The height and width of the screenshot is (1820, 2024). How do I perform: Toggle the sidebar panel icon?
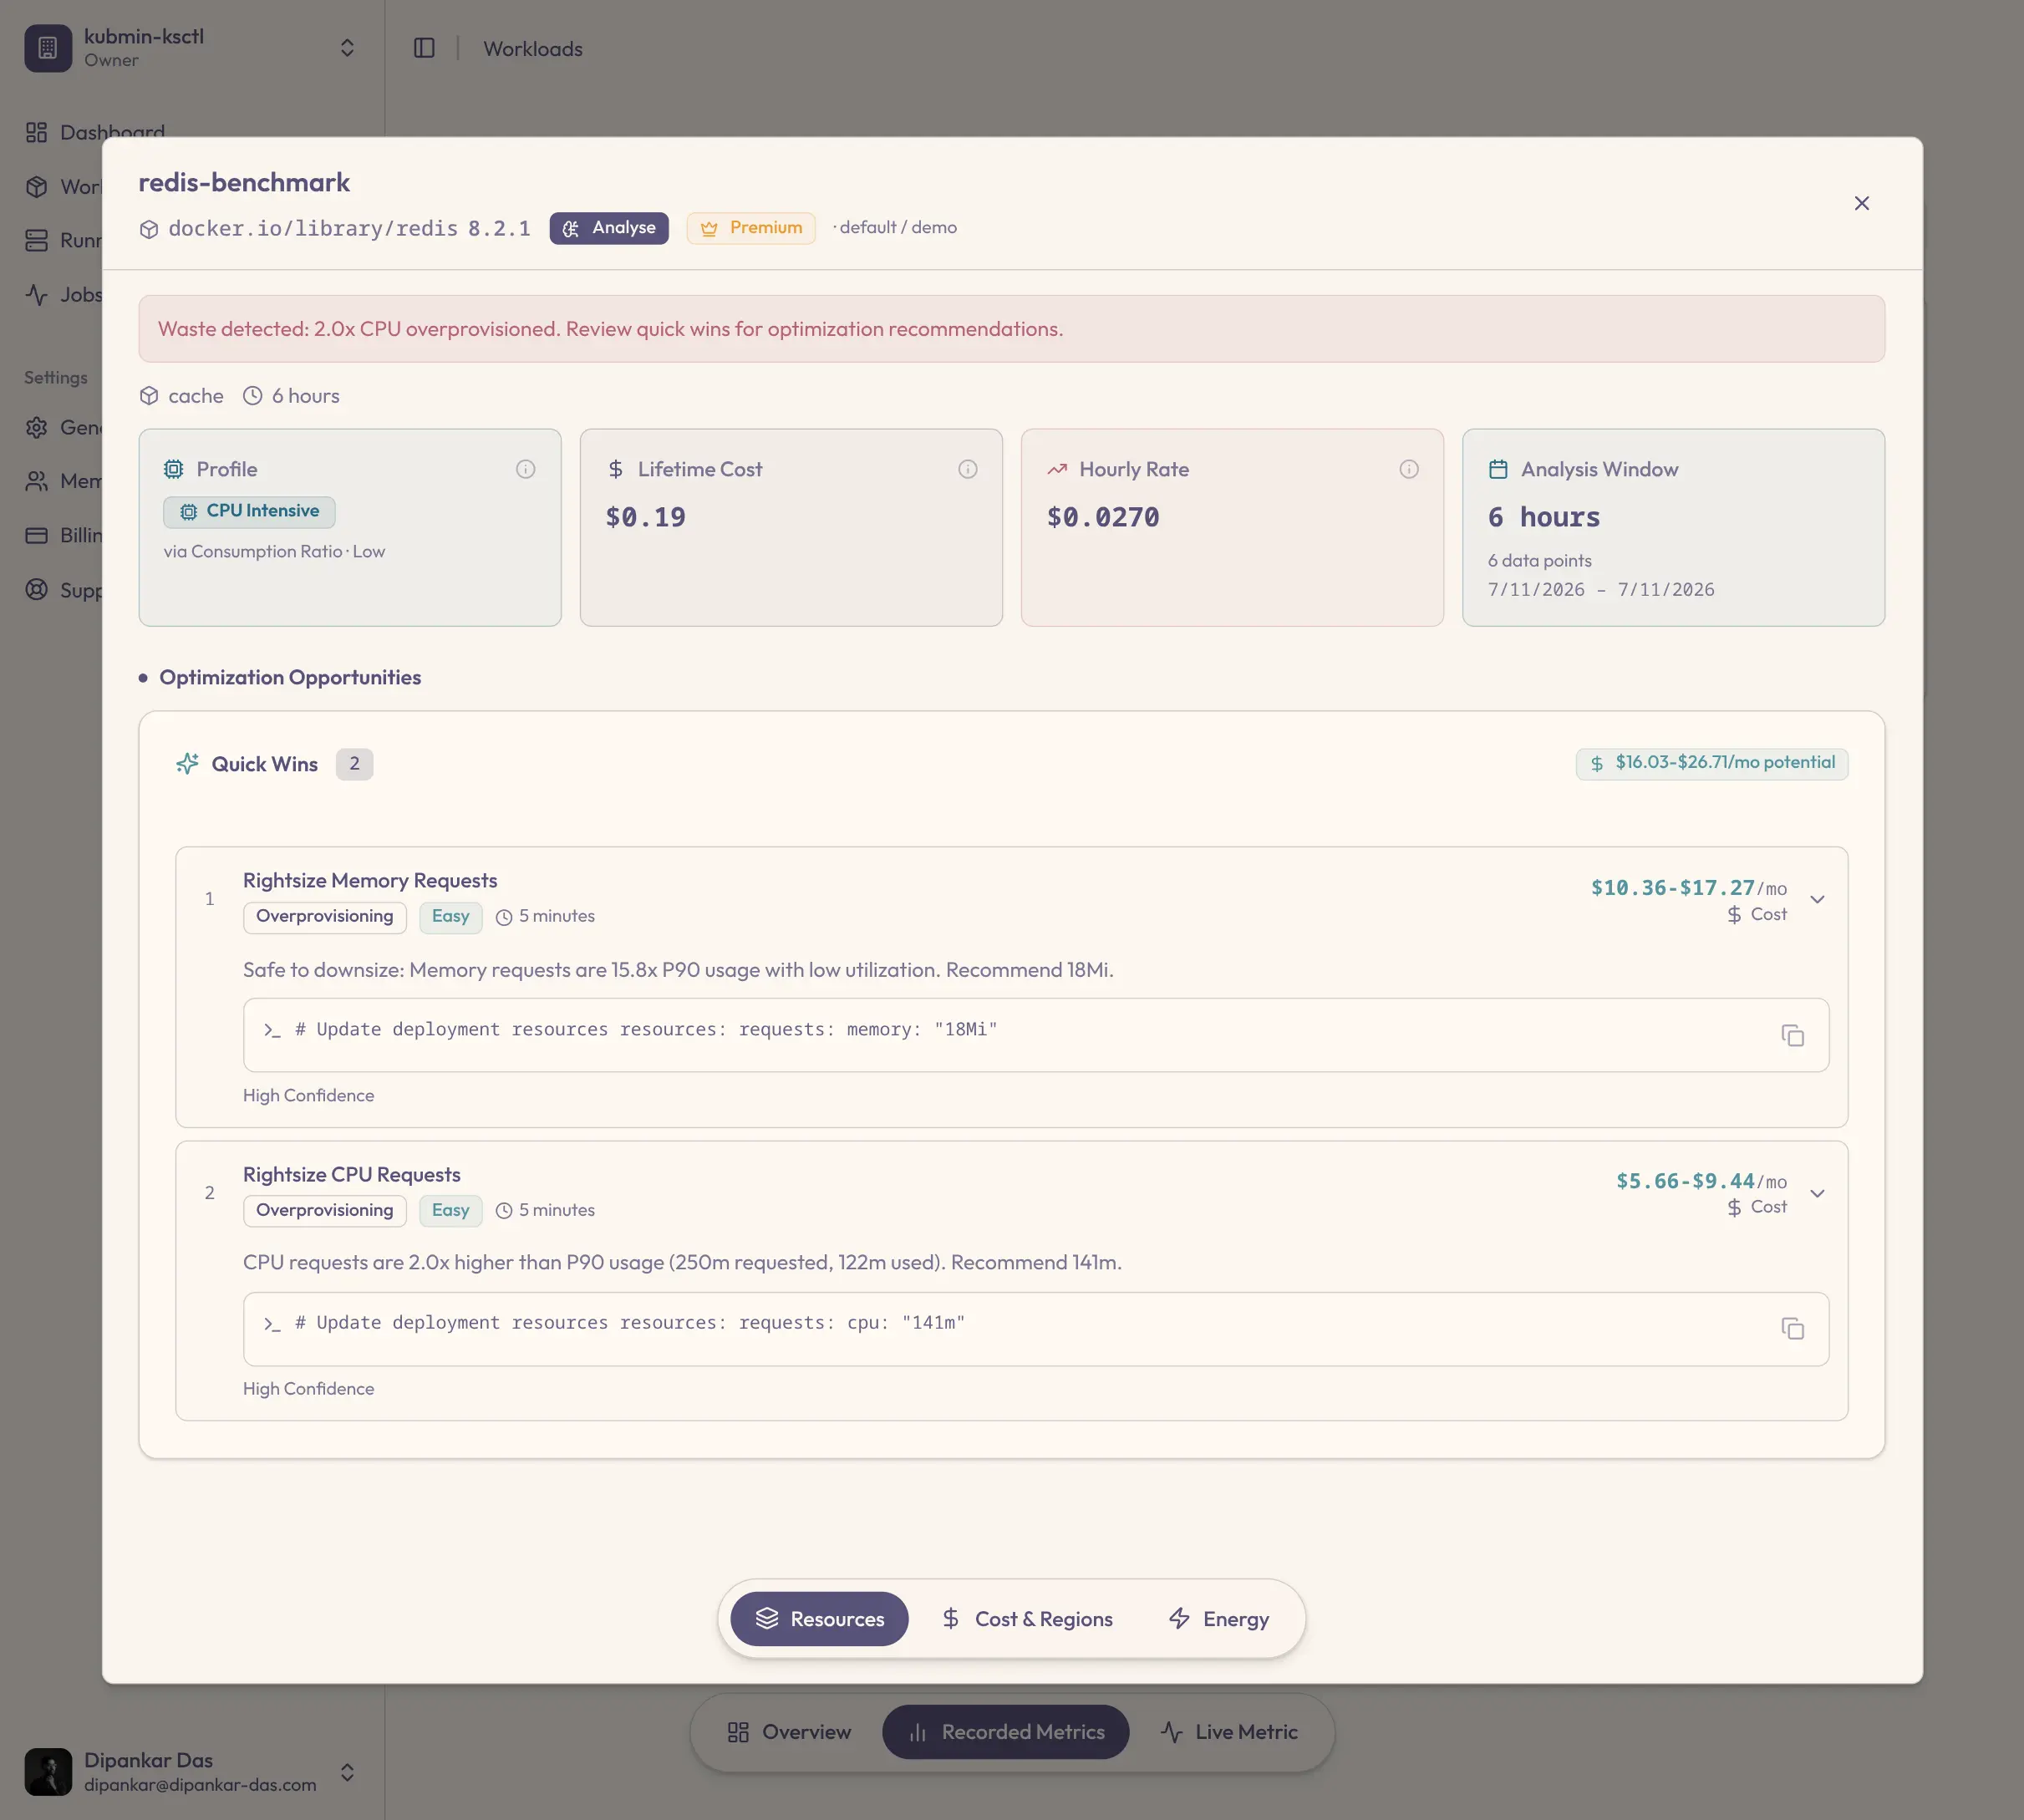pyautogui.click(x=424, y=48)
